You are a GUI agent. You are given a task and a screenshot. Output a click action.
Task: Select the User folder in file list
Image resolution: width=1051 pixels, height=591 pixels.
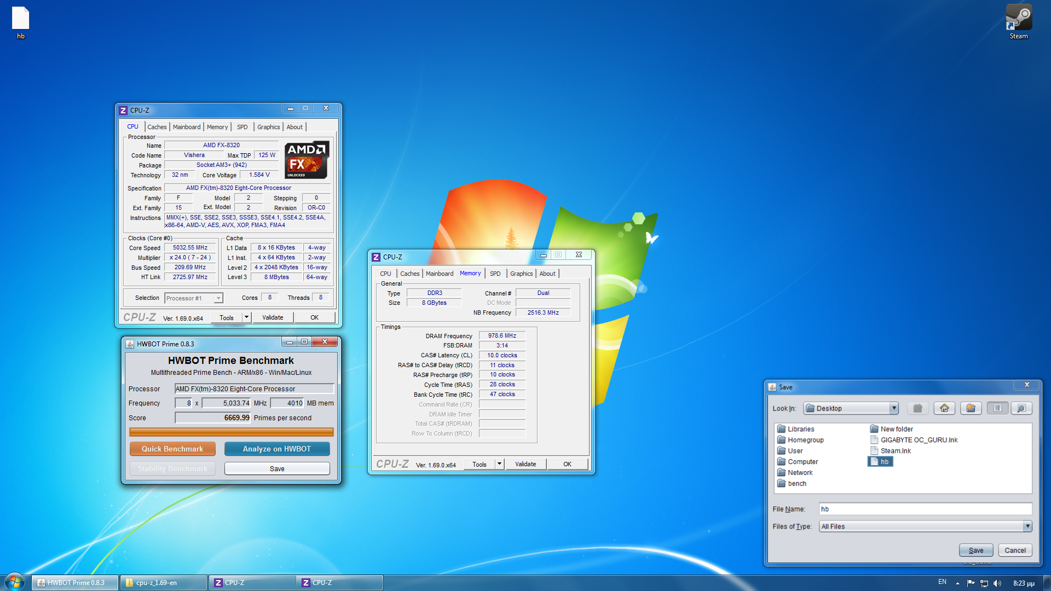pos(790,451)
